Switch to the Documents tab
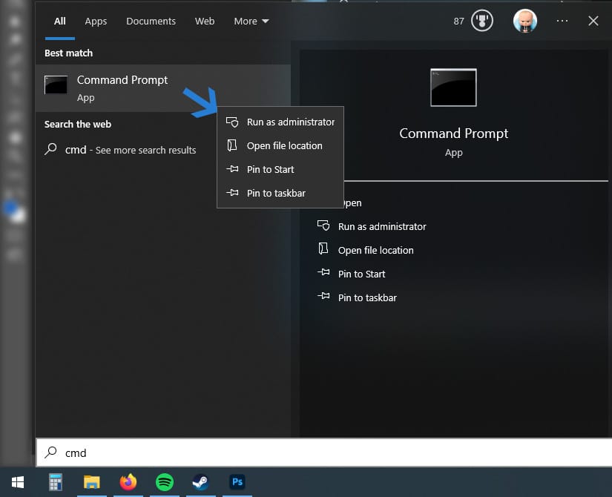Image resolution: width=612 pixels, height=497 pixels. 151,21
